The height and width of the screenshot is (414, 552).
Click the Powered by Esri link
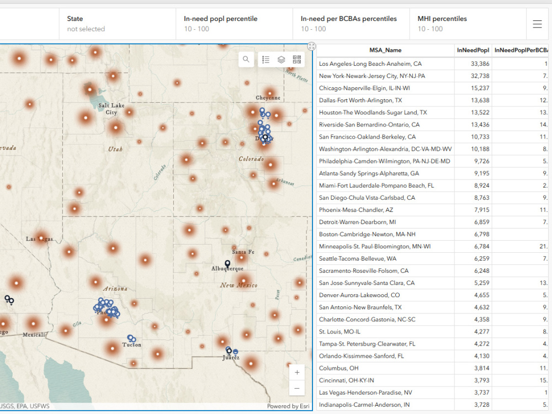288,406
